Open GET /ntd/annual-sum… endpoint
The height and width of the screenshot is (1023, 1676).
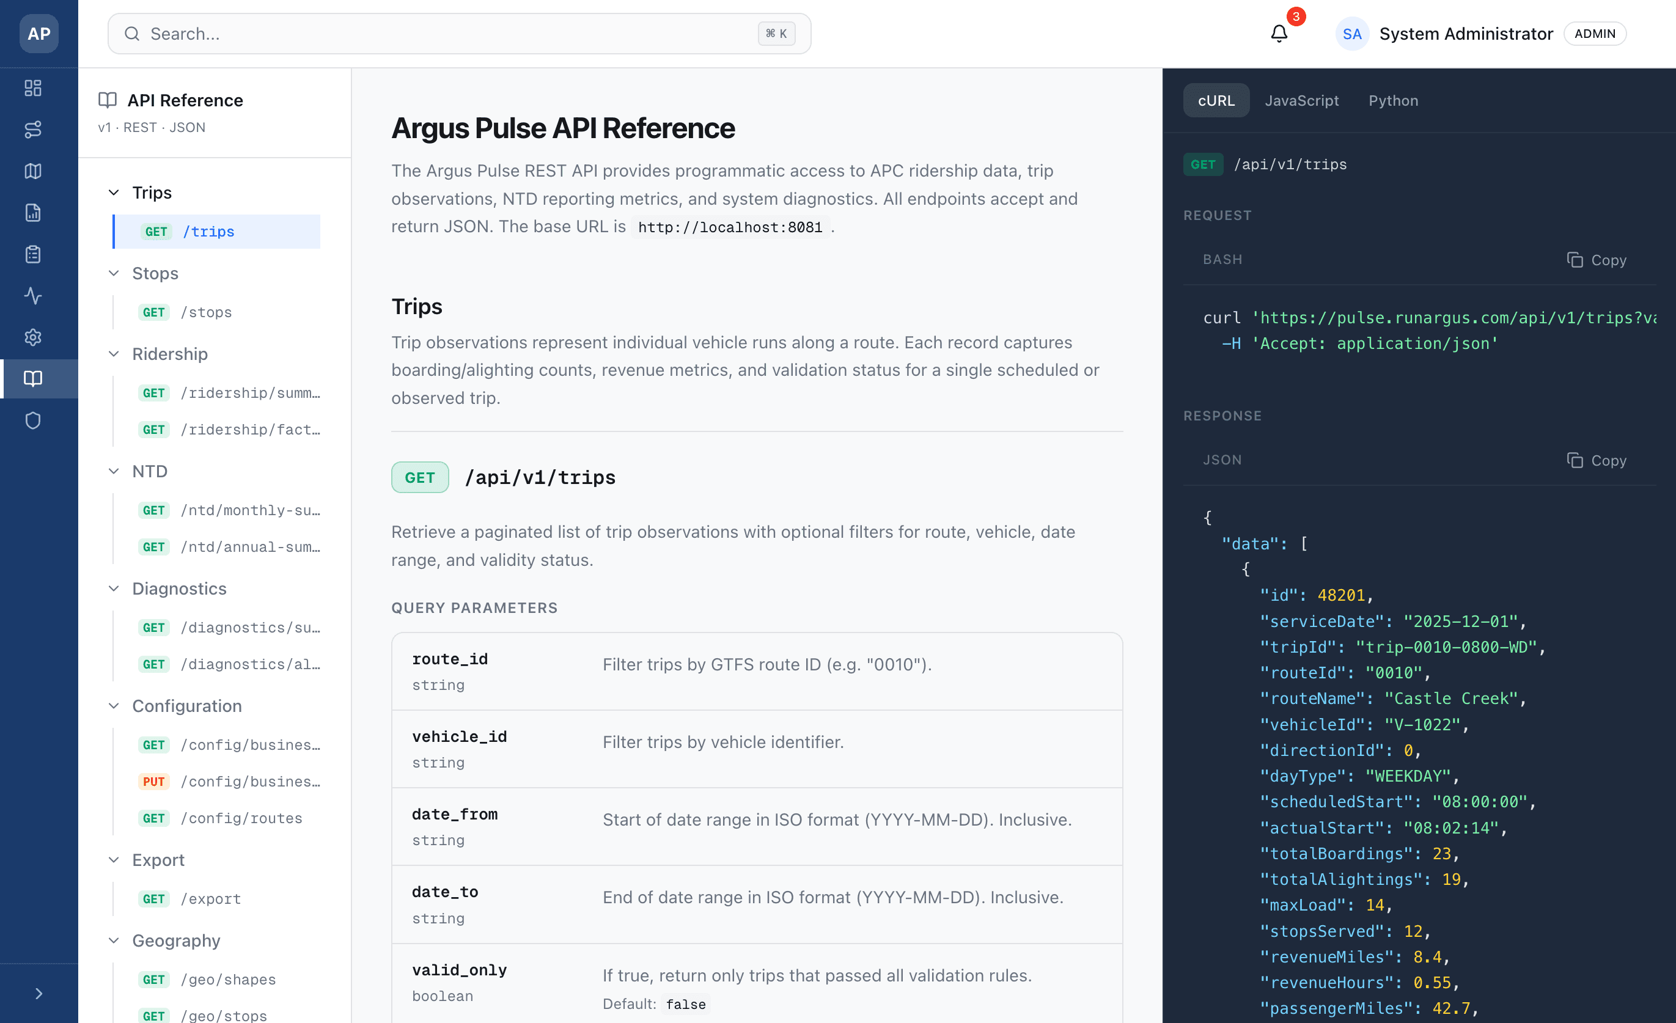click(216, 547)
